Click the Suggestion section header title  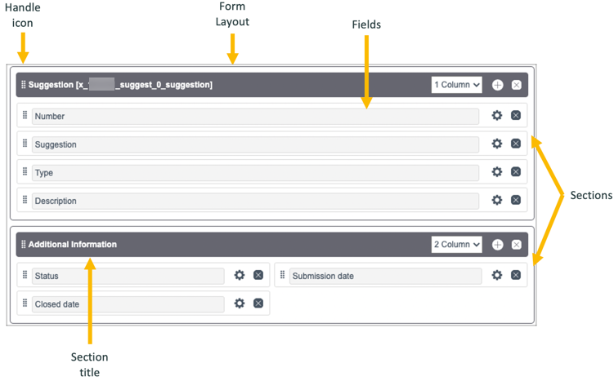(120, 85)
